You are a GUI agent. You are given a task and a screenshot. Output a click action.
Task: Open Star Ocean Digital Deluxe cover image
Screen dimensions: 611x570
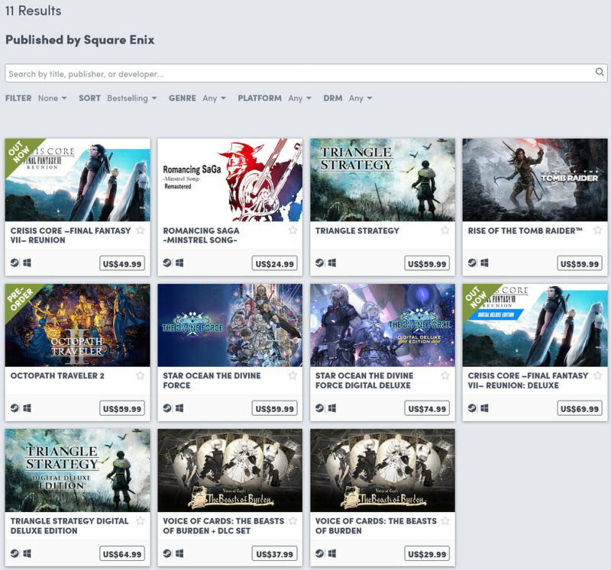tap(383, 325)
